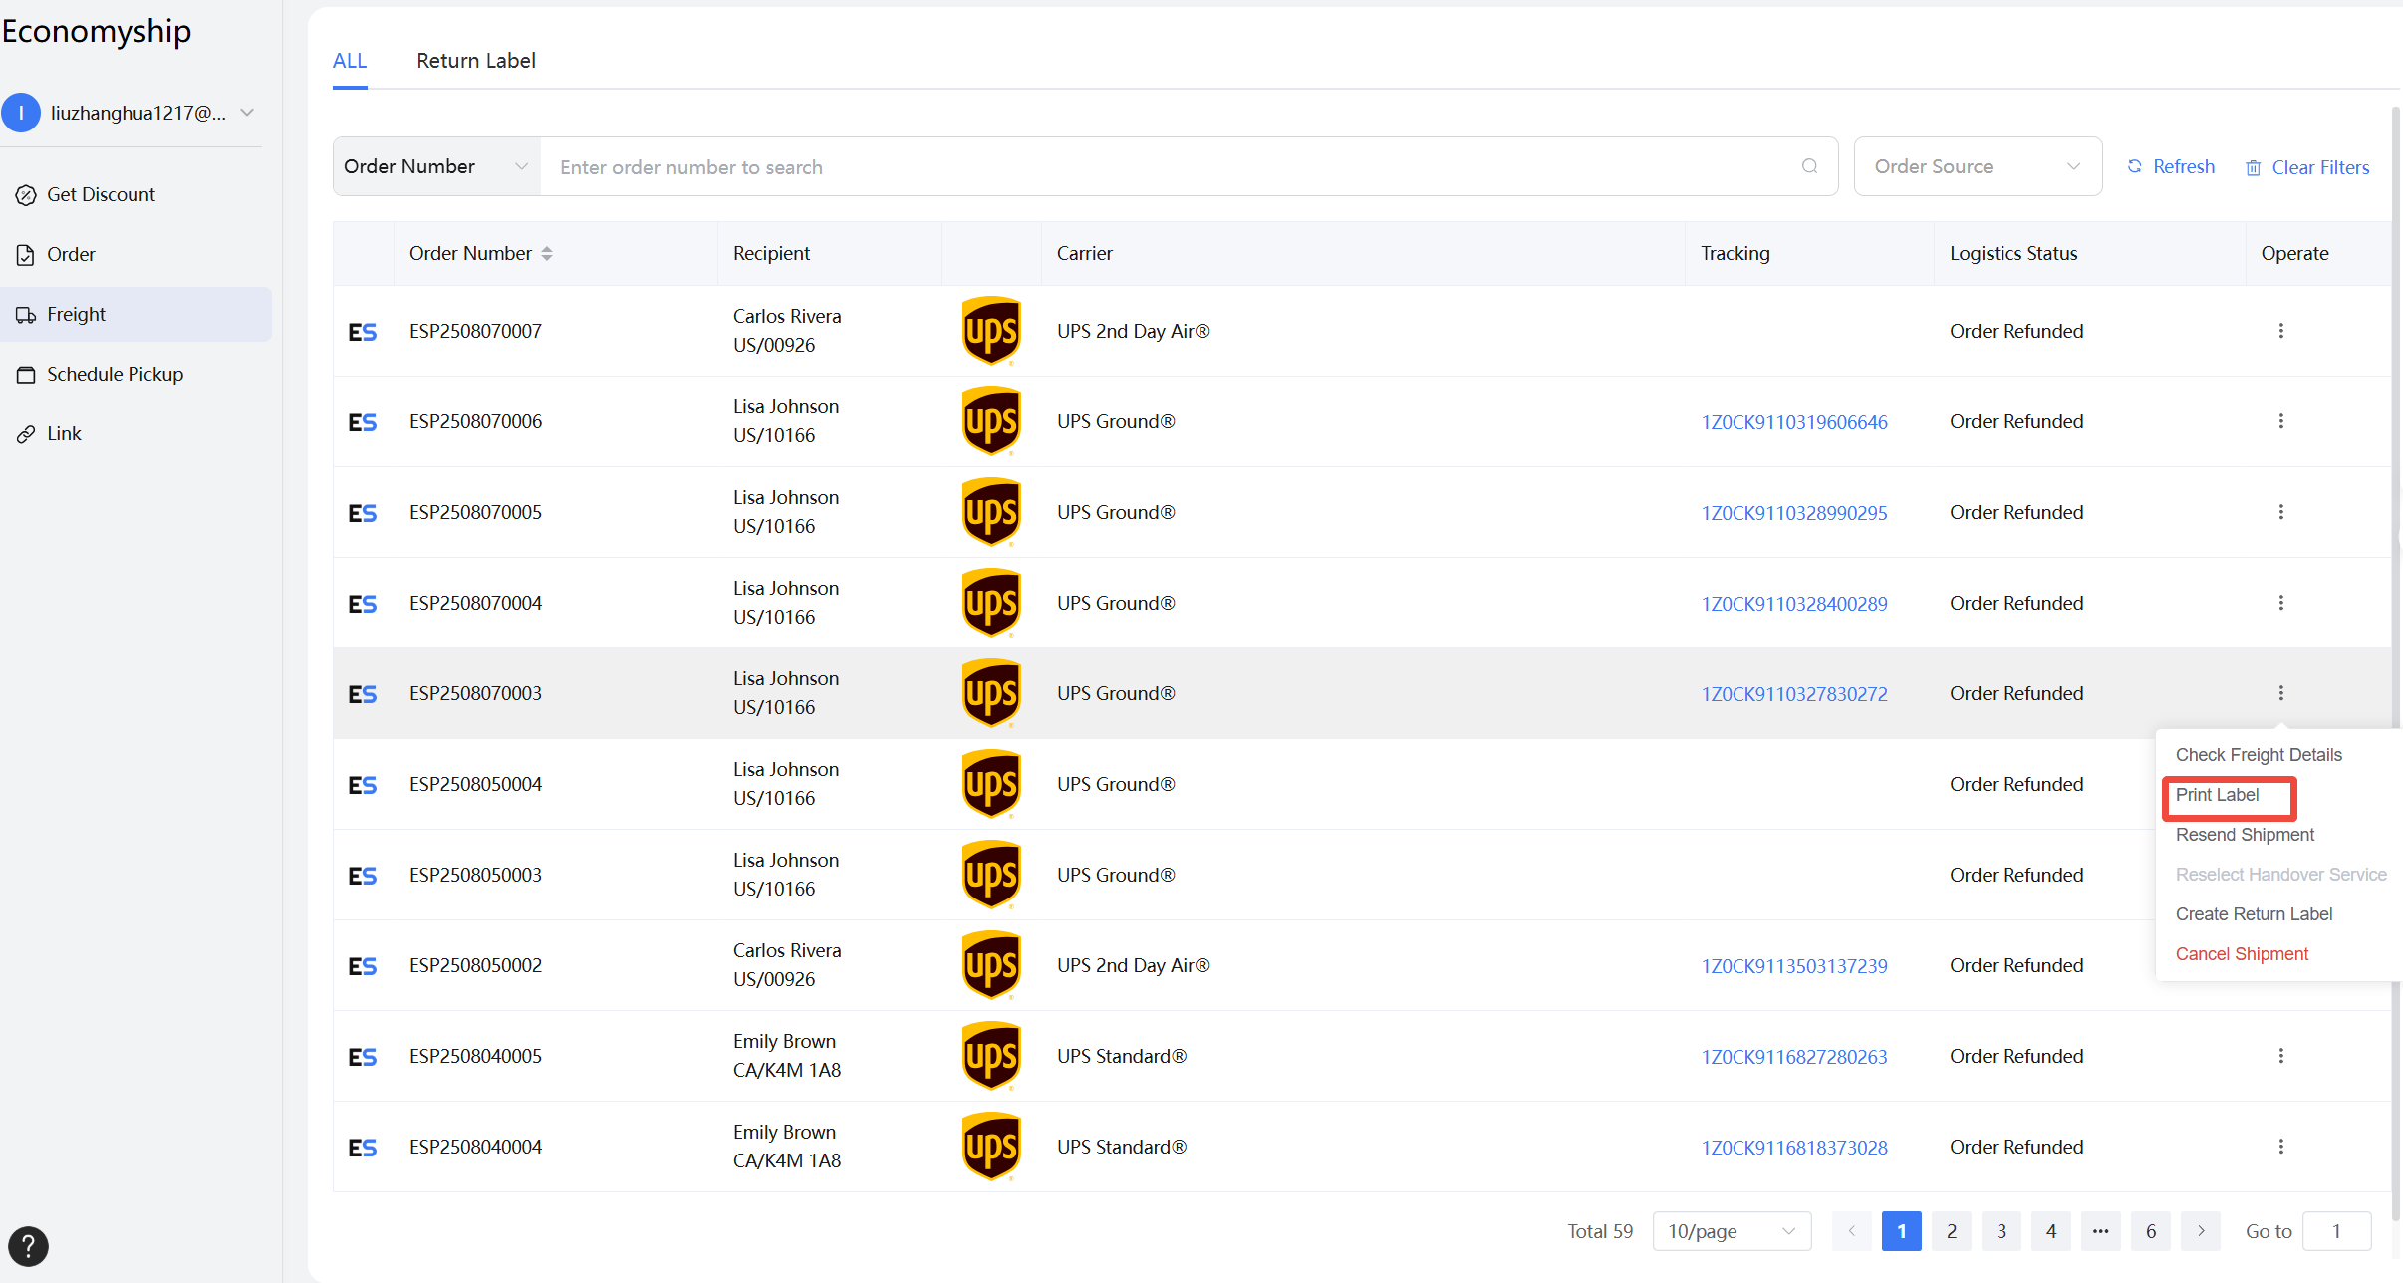Screen dimensions: 2403x1283
Task: Open the three-dot menu for ESP2508040004
Action: (2280, 1147)
